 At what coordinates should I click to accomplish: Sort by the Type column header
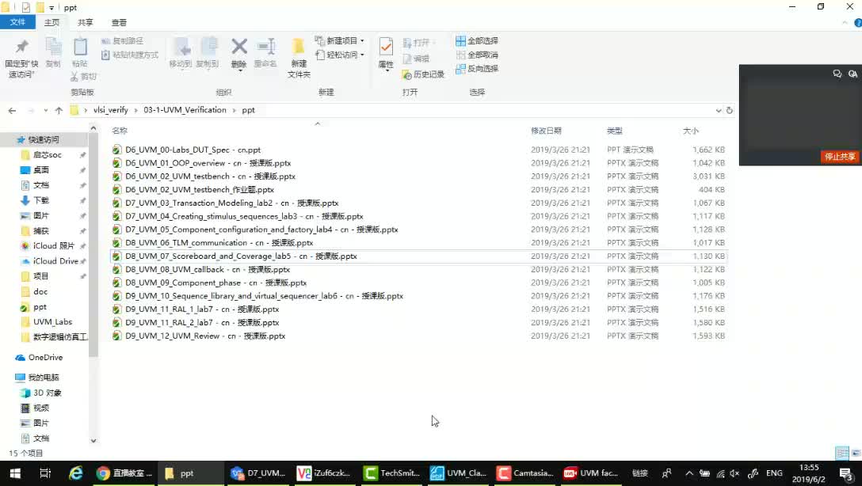pos(615,131)
